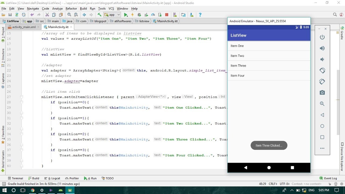Click the emulator sidebar Home circle
The width and height of the screenshot is (345, 194).
[322, 126]
